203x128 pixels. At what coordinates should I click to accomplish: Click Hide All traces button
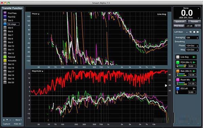click(x=18, y=124)
